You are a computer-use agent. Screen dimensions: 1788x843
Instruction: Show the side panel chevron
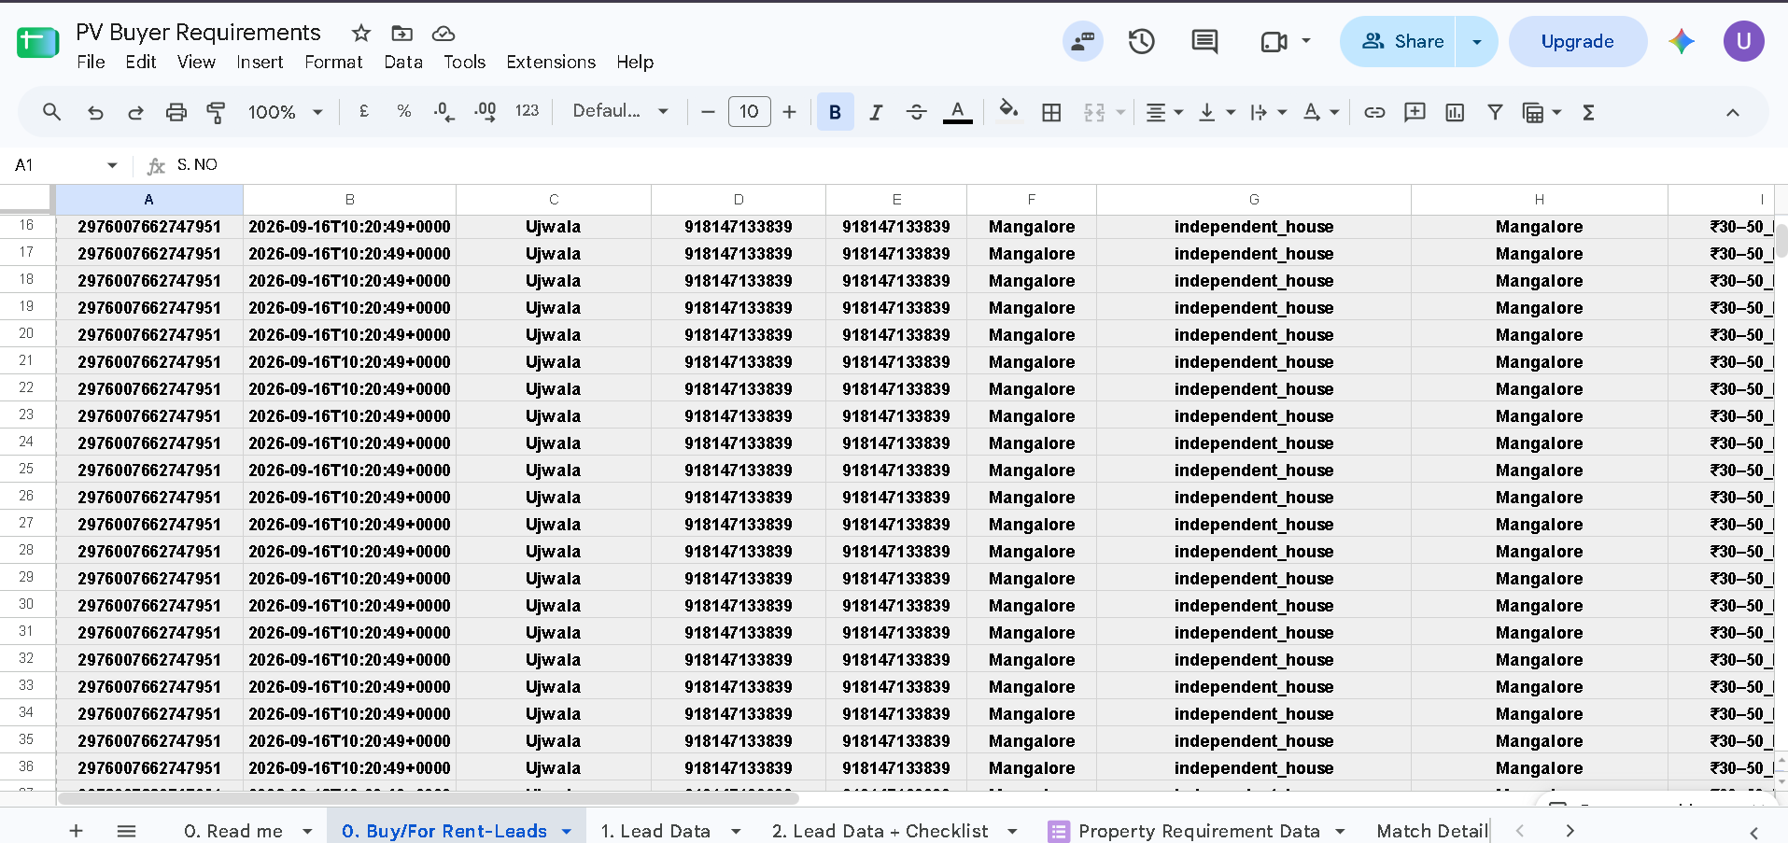click(1753, 832)
